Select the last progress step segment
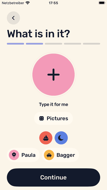 (x=92, y=44)
